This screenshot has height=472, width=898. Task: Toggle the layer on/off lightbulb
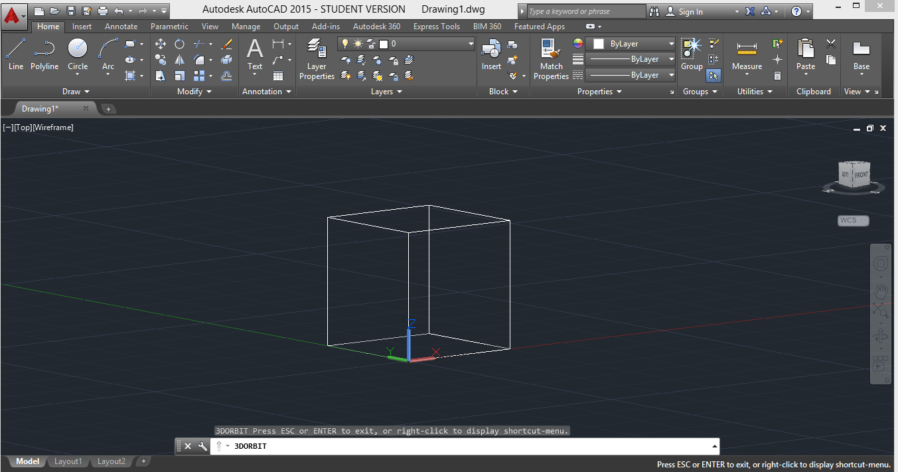[x=344, y=44]
